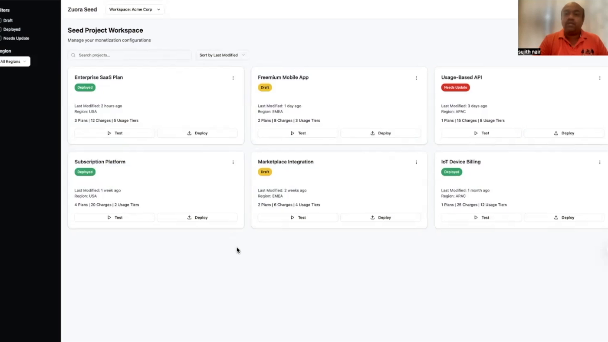This screenshot has width=608, height=342.
Task: Open the Subscription Platform three-dot menu
Action: pos(233,162)
